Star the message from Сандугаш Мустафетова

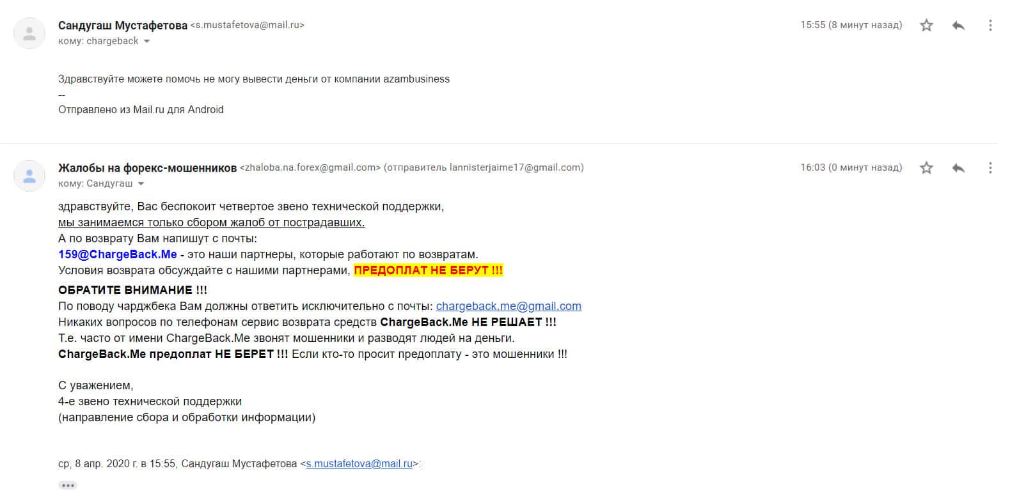tap(926, 26)
